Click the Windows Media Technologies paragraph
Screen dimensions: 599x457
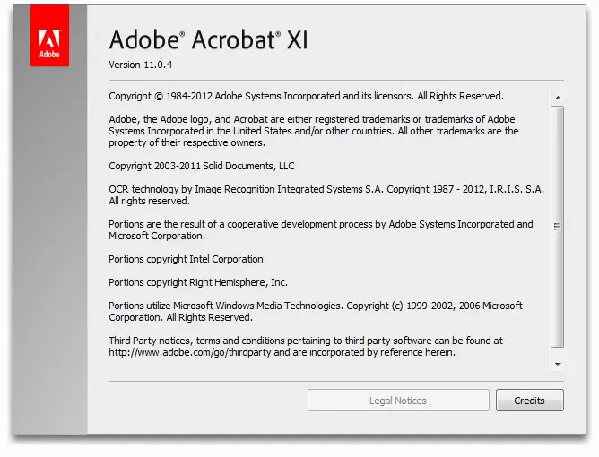coord(316,311)
